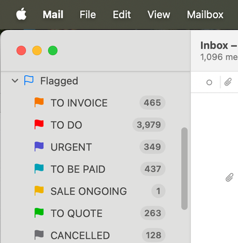Screen dimensions: 238x243
Task: Click the 263 count badge
Action: (153, 213)
